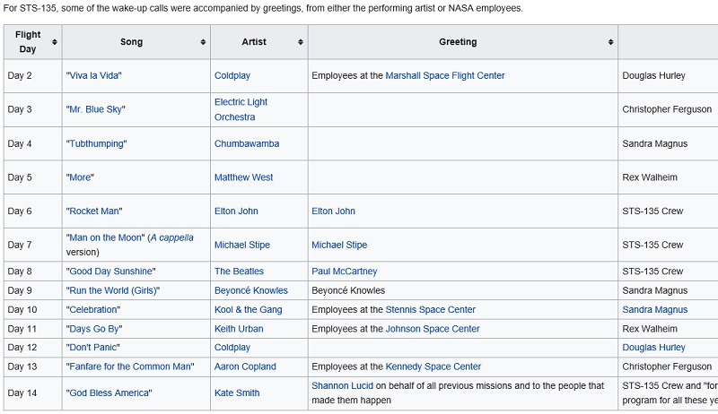Open Electric Light Orchestra artist link
This screenshot has height=414, width=718.
tap(241, 109)
